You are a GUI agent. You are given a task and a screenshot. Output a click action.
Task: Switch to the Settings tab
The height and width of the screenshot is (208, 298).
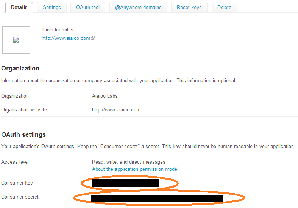coord(52,8)
